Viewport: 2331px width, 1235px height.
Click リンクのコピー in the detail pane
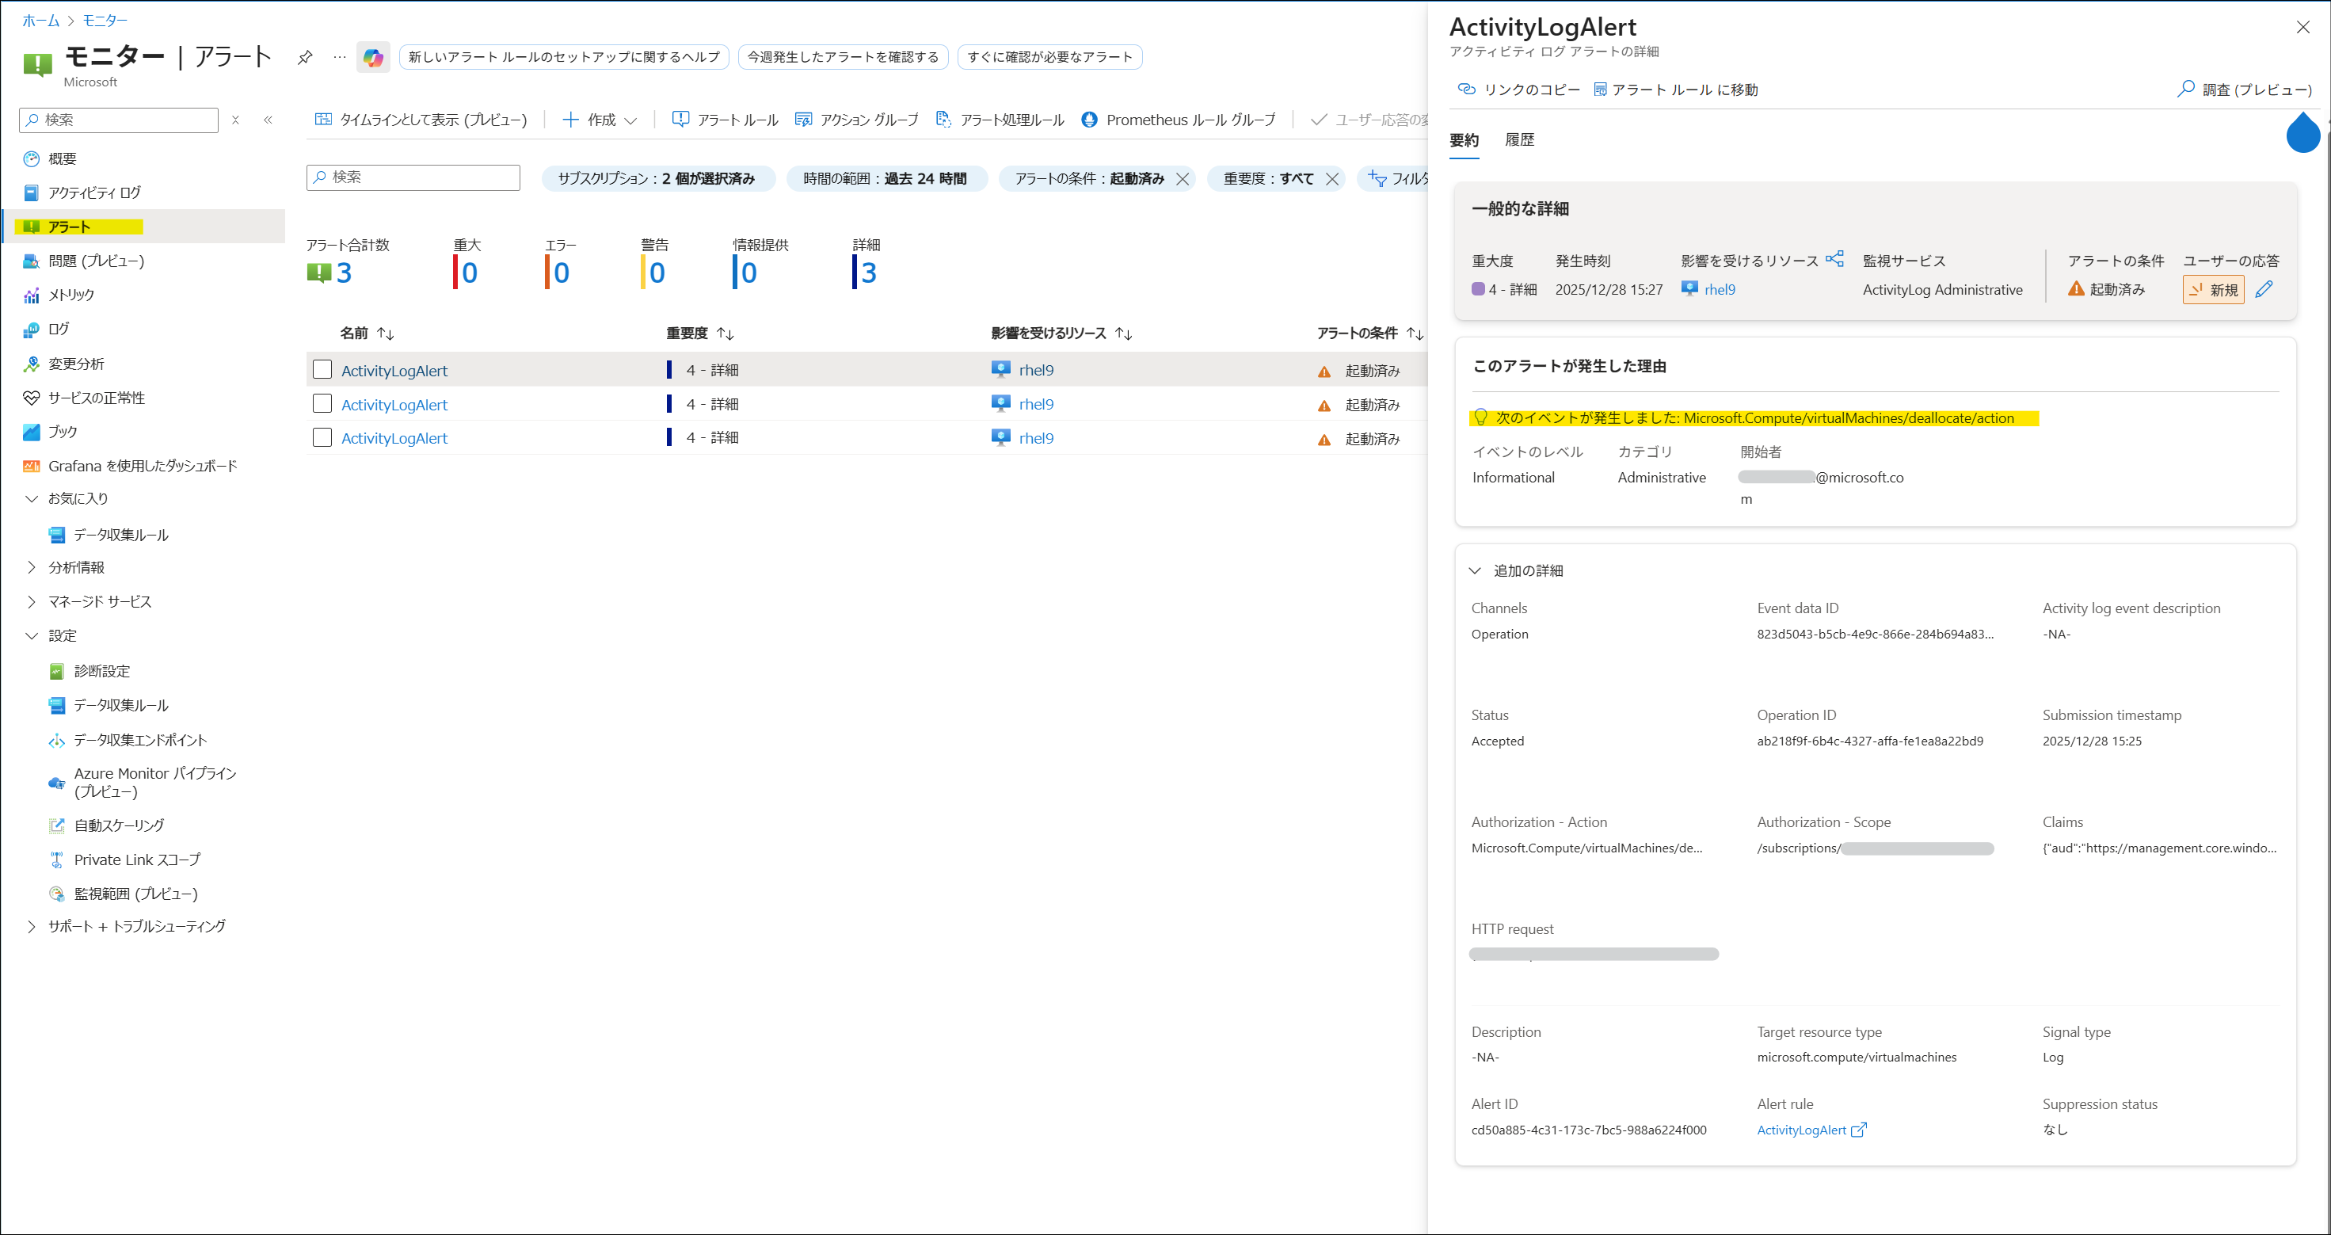(x=1519, y=90)
